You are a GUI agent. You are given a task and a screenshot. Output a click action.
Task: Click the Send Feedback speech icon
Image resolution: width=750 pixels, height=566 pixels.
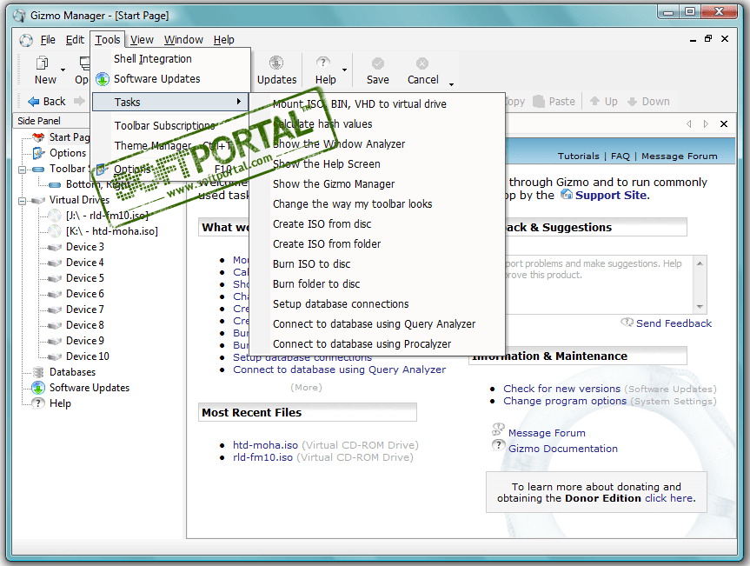[627, 323]
